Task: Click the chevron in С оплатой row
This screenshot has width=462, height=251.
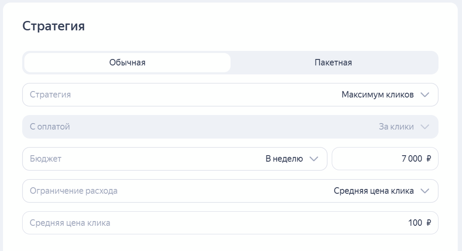Action: (424, 127)
